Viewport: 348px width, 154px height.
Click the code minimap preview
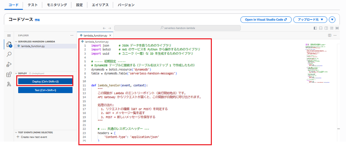(317, 64)
